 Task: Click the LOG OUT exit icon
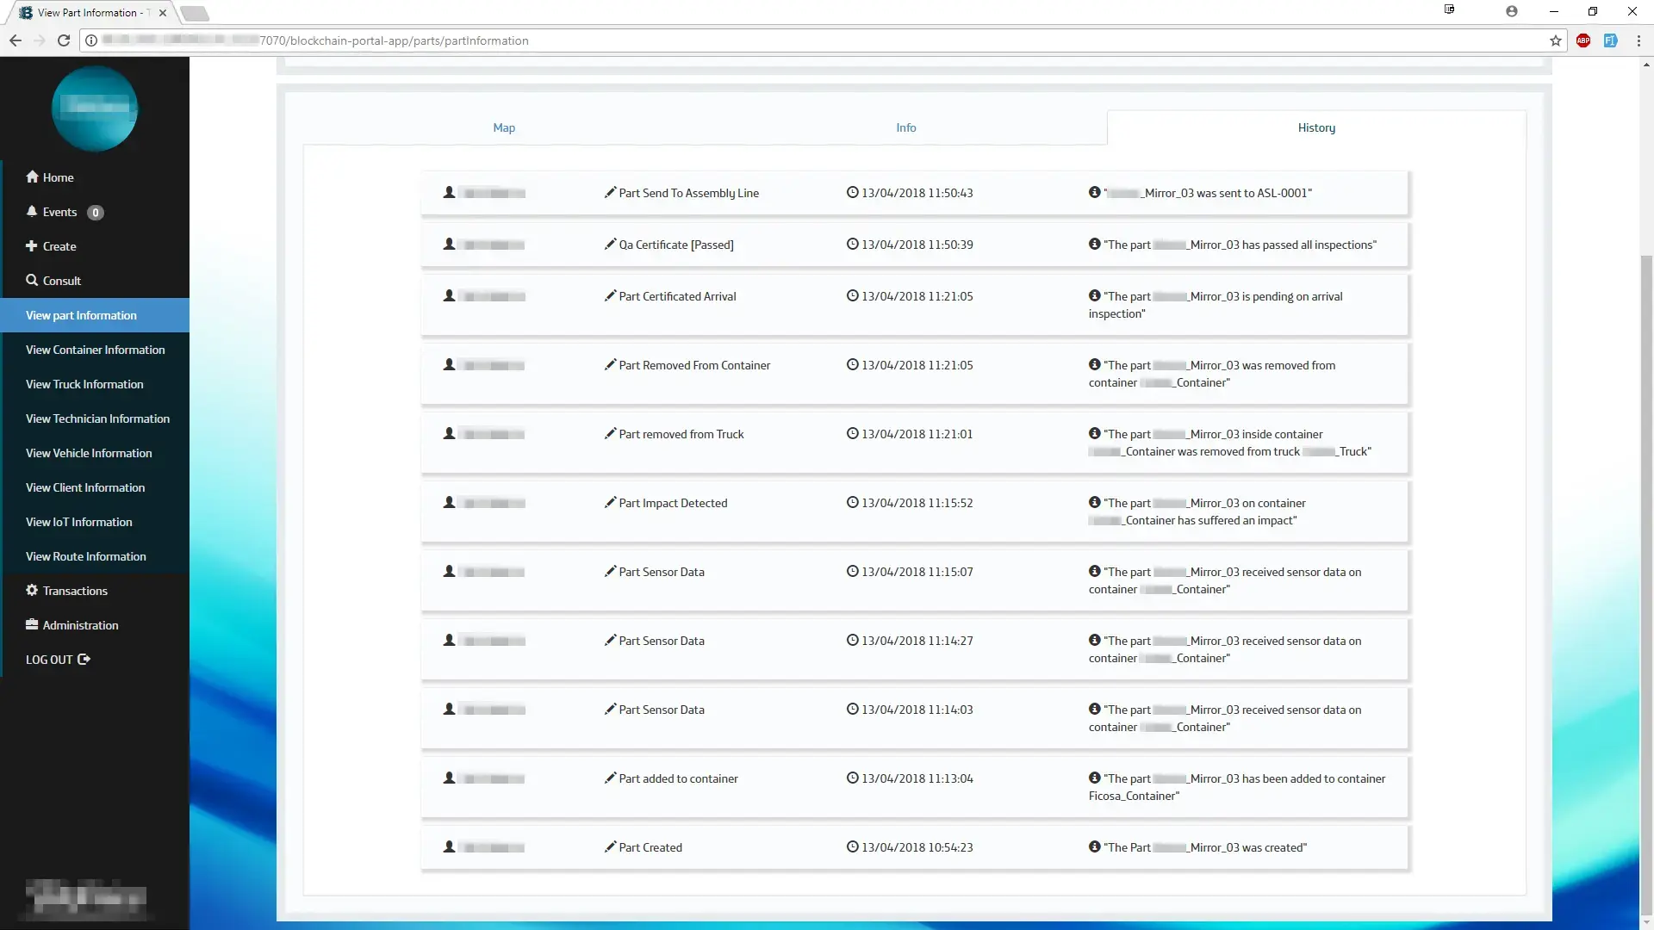point(84,659)
